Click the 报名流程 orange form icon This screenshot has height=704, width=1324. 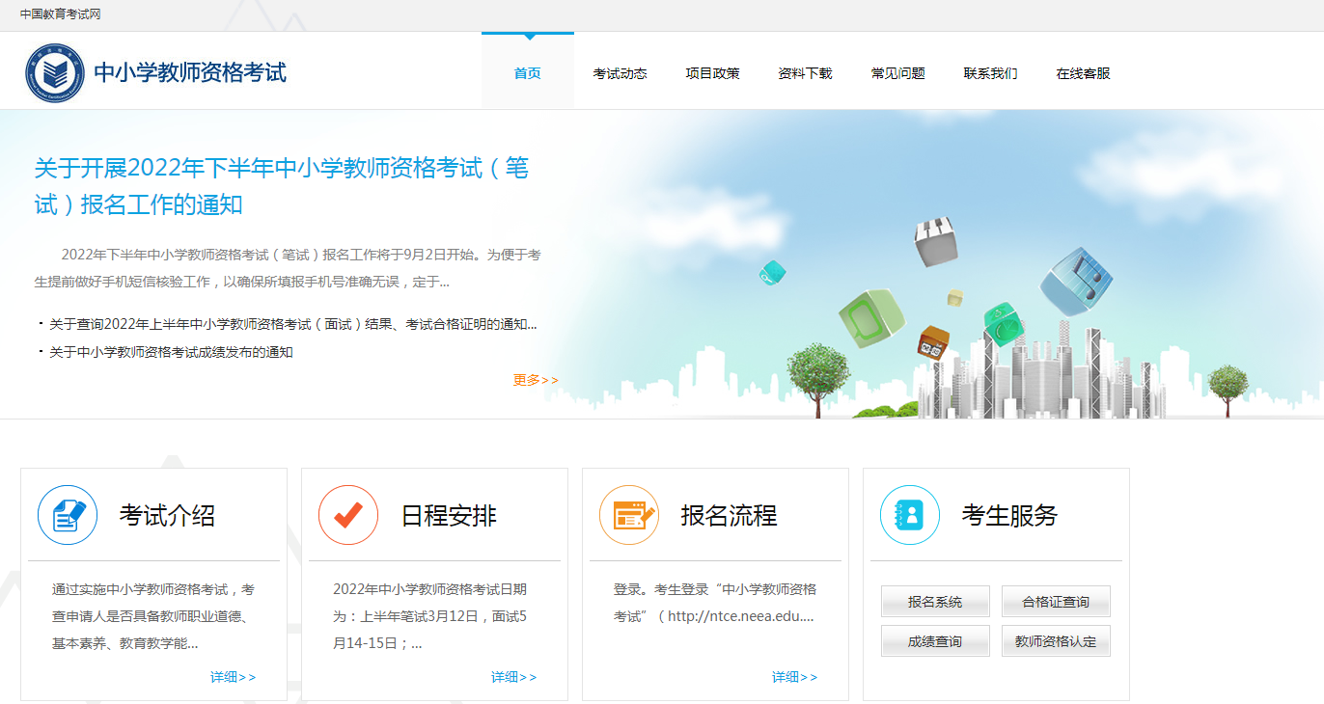[629, 515]
